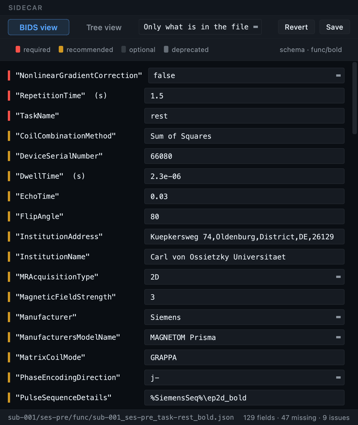
Task: Open the NonlinearGradientCorrection false dropdown
Action: click(246, 75)
